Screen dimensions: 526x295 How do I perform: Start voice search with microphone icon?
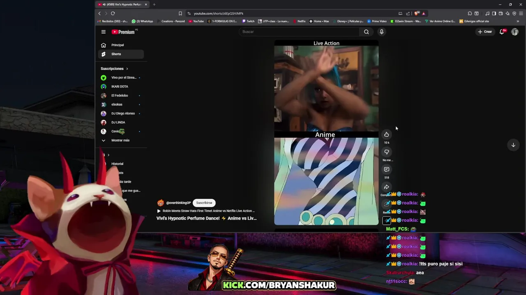[381, 32]
